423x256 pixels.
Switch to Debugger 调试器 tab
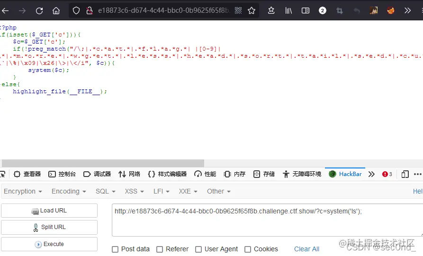point(97,174)
